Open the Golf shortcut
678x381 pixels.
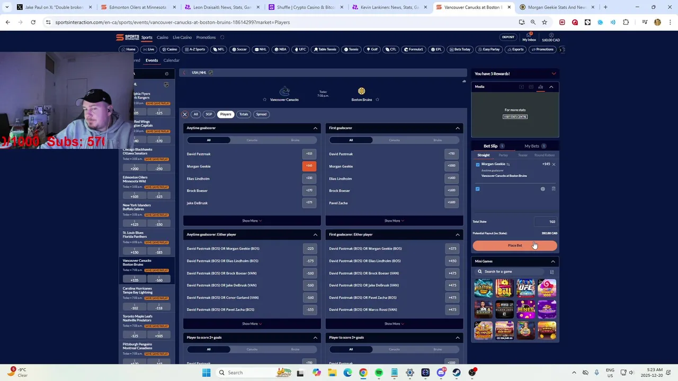(x=372, y=49)
